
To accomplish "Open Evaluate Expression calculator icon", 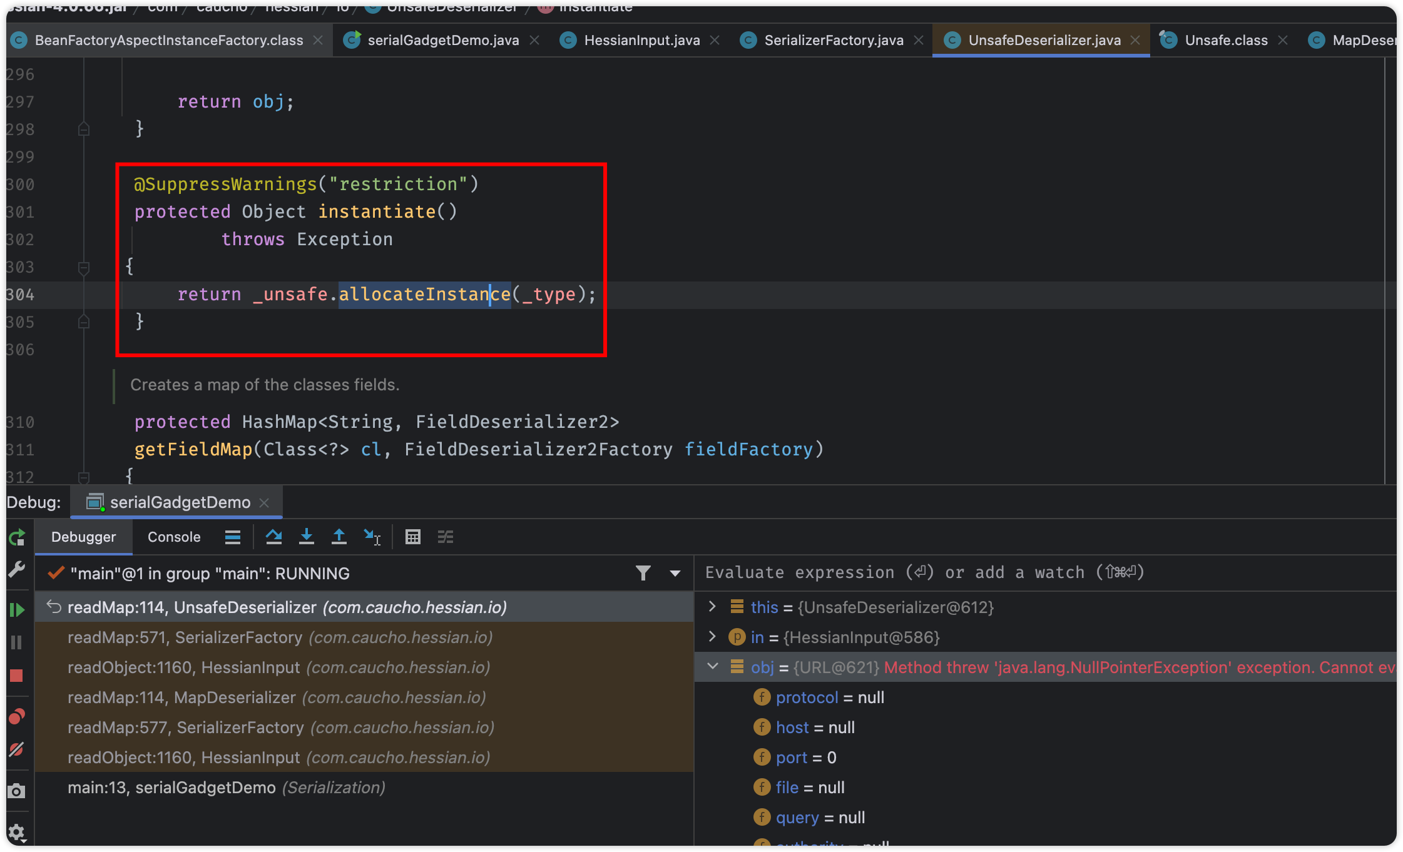I will [413, 537].
